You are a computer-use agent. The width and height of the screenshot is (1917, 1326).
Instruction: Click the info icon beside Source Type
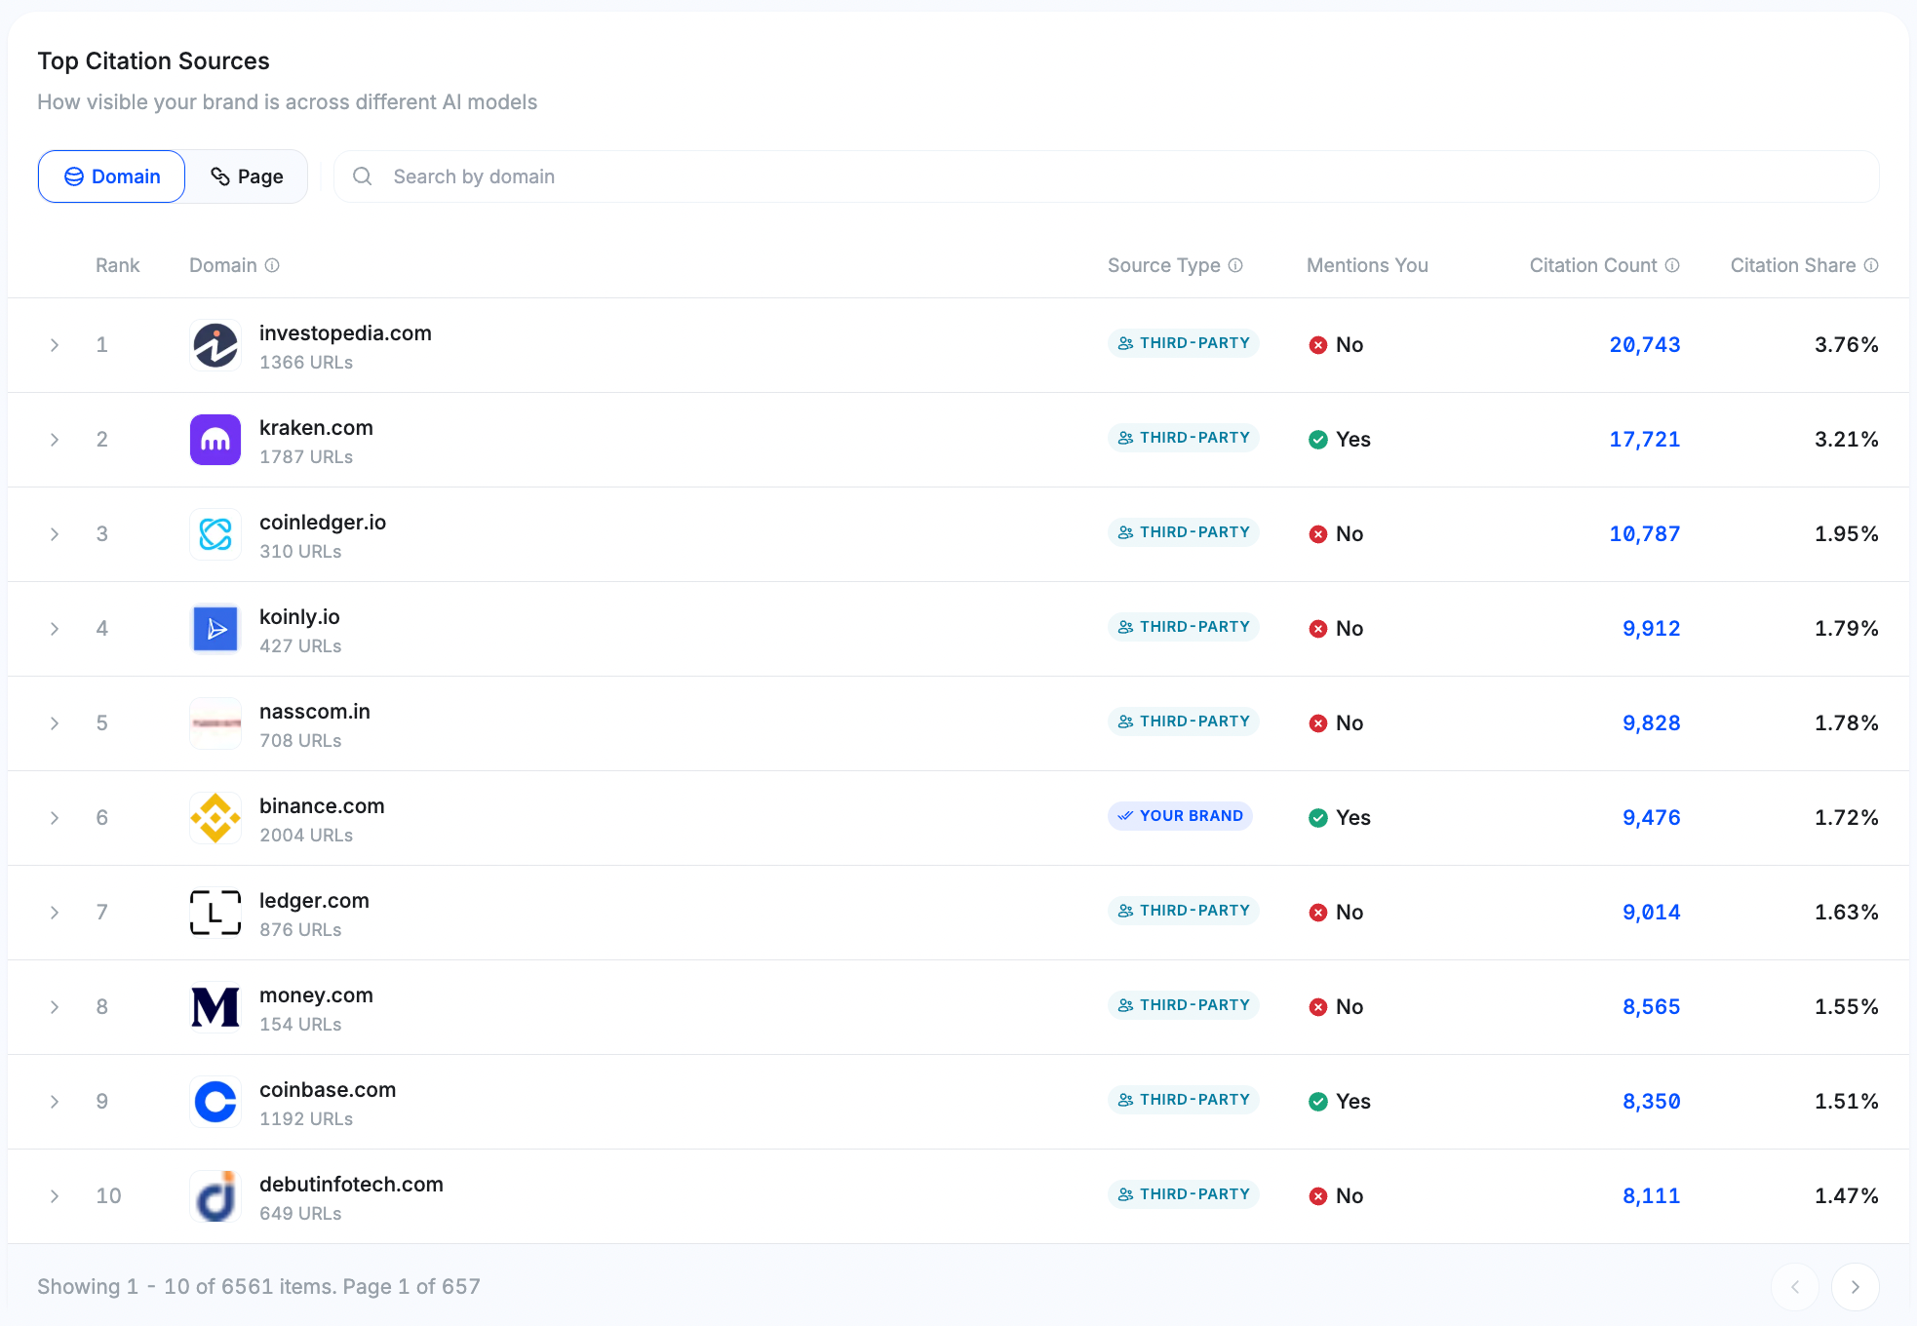point(1236,265)
